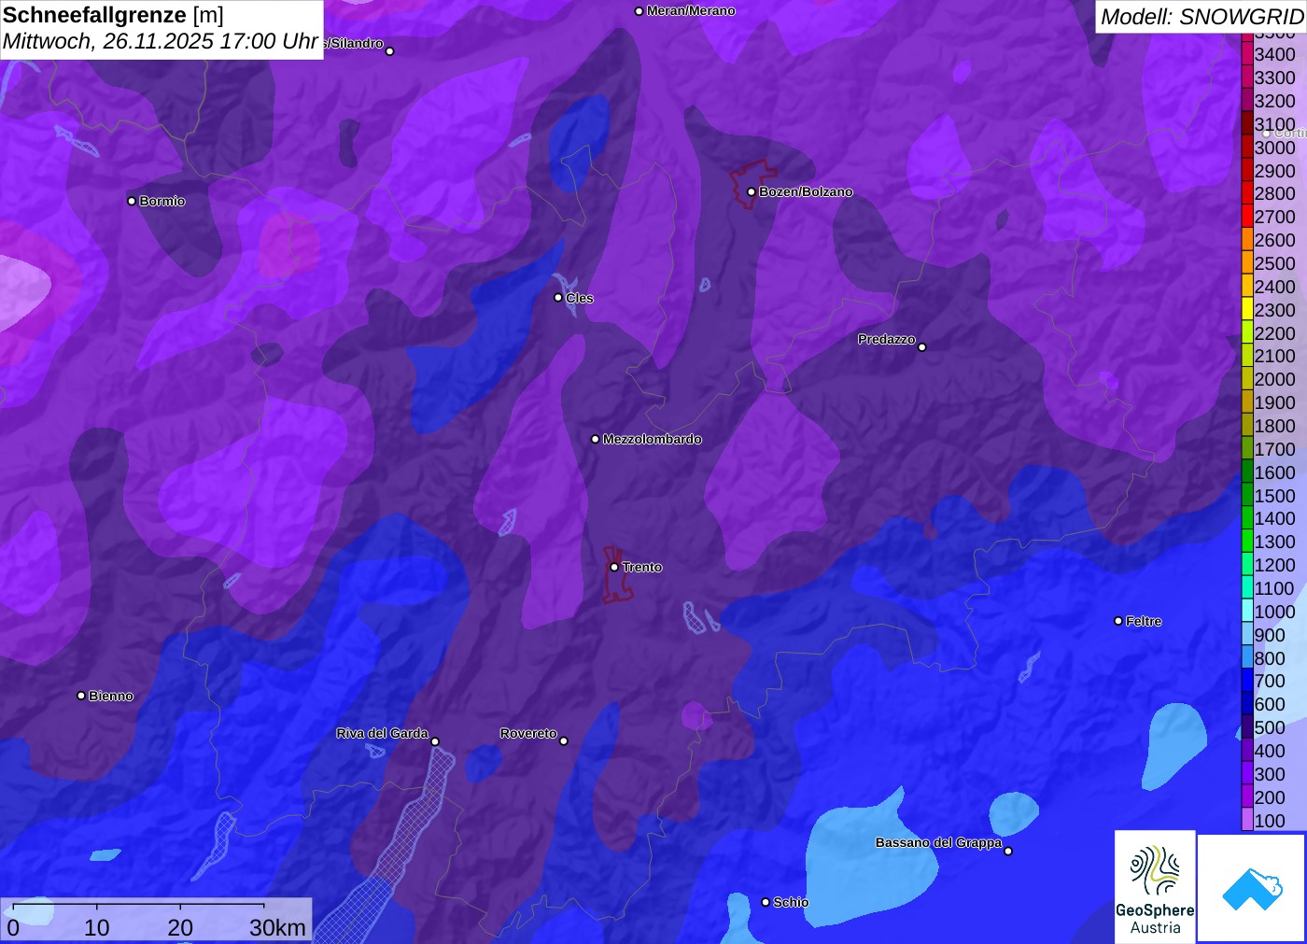Click the Bienno city marker dot
This screenshot has height=944, width=1307.
81,696
